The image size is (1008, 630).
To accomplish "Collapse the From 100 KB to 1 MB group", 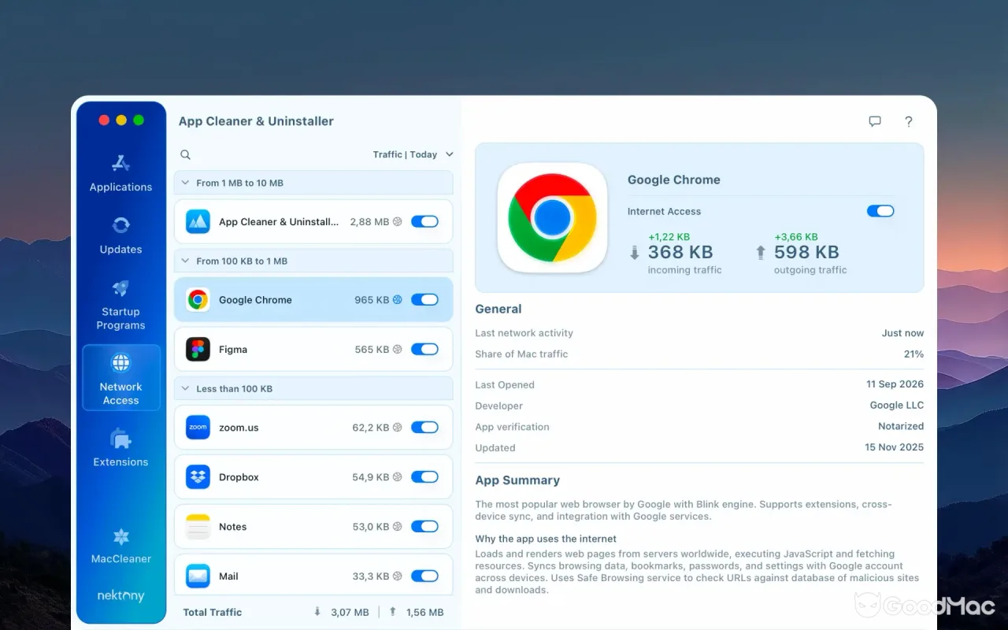I will pos(186,261).
